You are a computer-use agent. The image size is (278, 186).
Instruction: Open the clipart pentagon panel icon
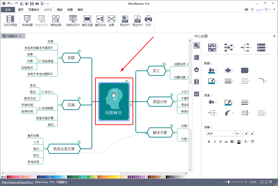coord(196,70)
